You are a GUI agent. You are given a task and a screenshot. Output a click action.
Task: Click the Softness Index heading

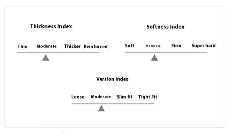point(165,27)
